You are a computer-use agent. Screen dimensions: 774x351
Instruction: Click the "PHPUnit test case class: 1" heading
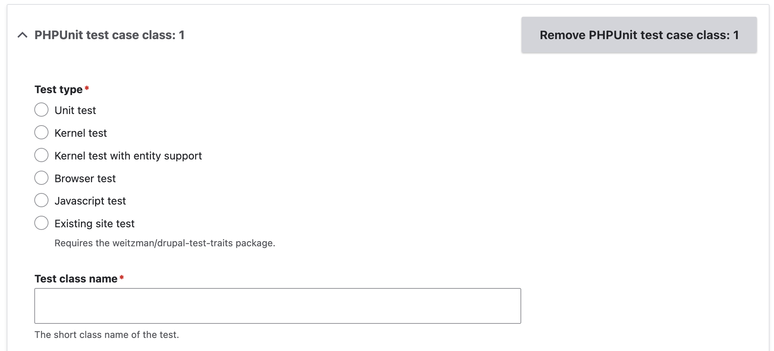(109, 35)
